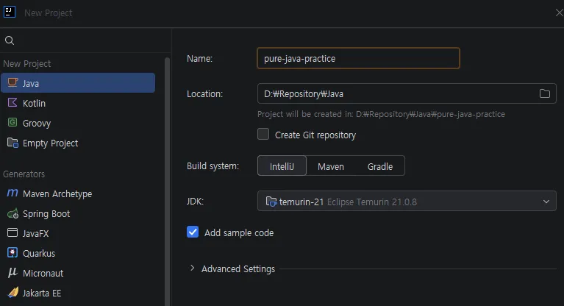
Task: Click the Spring Boot leaf icon
Action: coord(13,213)
